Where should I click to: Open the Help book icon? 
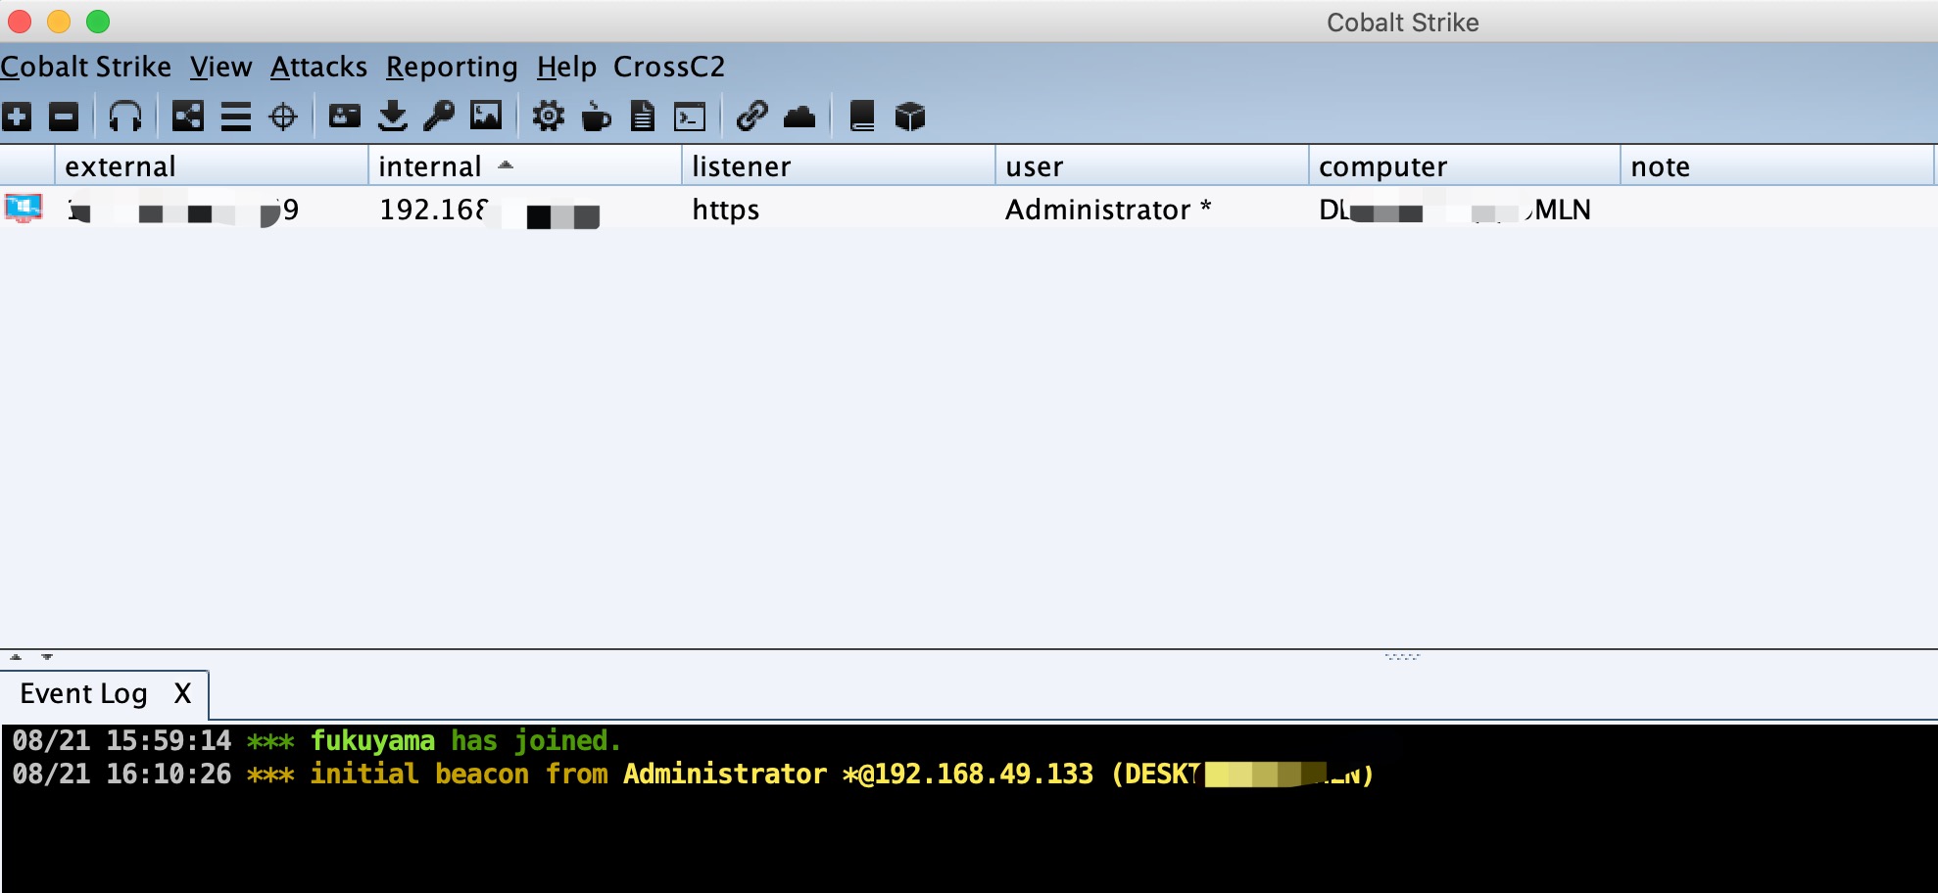pyautogui.click(x=861, y=117)
